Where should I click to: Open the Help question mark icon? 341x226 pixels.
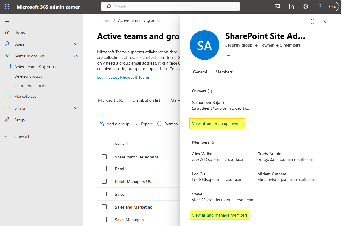(320, 6)
